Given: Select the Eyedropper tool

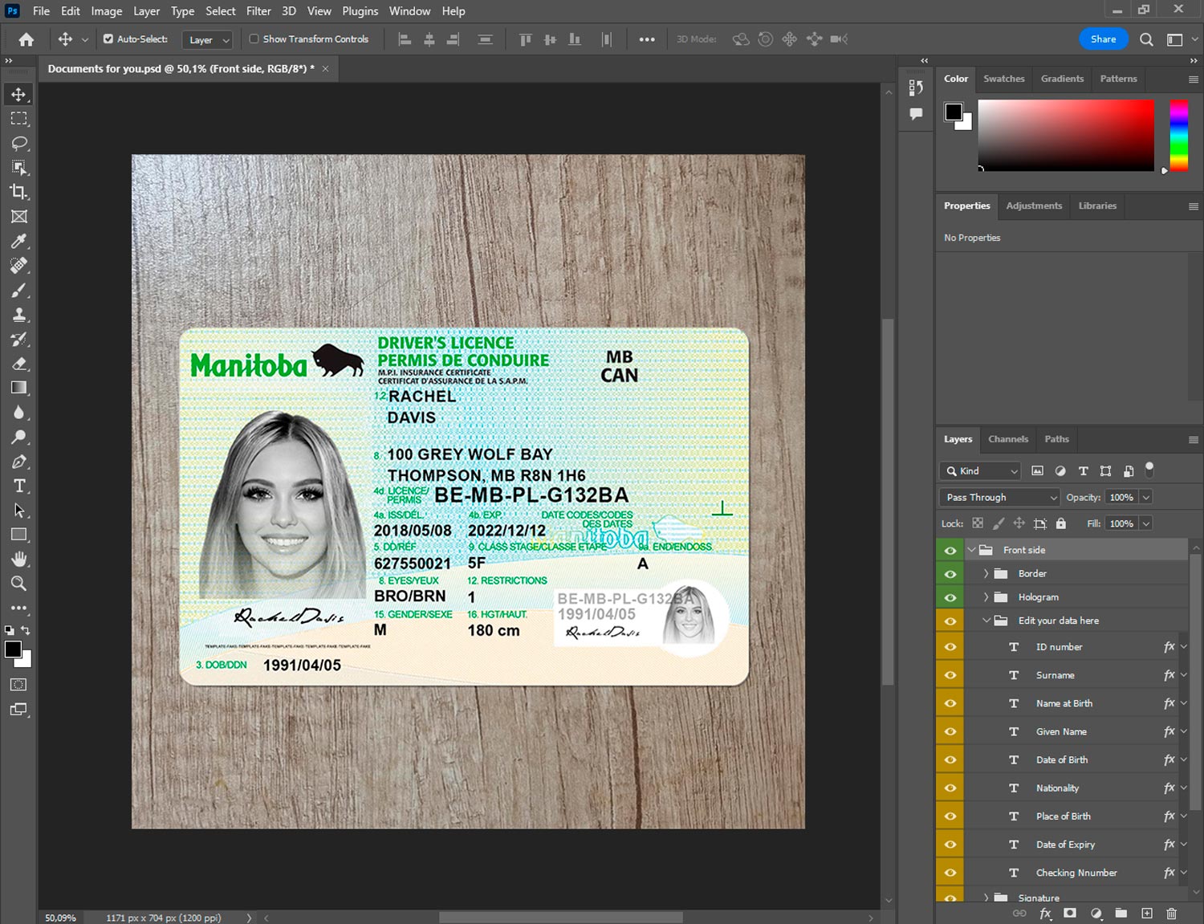Looking at the screenshot, I should pyautogui.click(x=18, y=241).
